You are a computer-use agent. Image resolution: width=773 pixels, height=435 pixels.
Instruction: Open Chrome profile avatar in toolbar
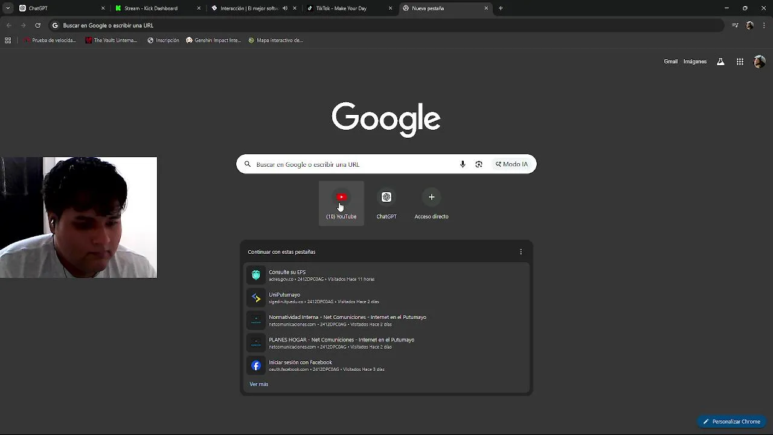click(750, 25)
